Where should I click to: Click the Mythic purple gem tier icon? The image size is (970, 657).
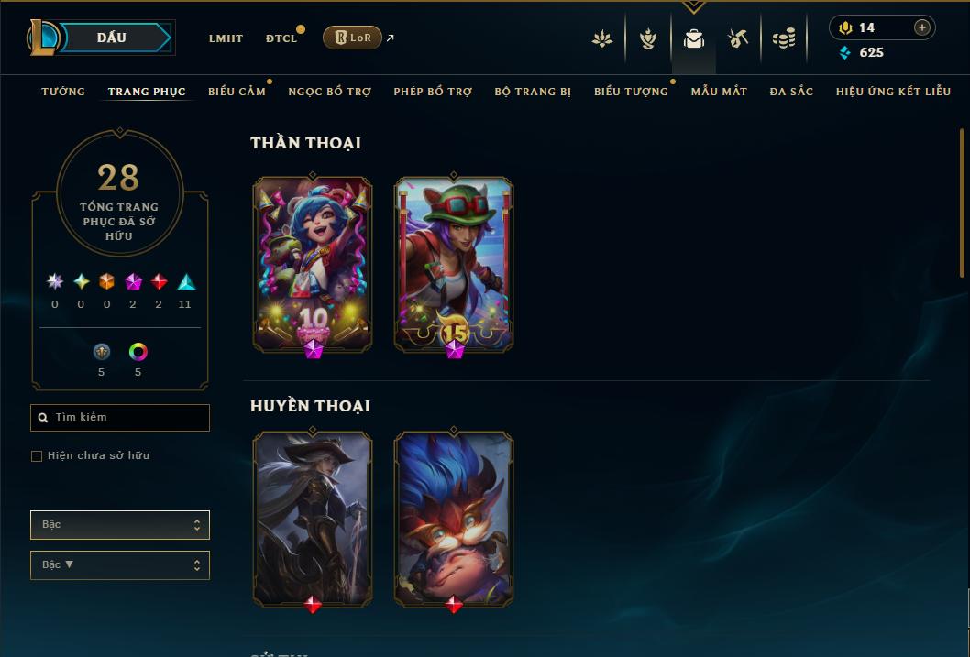point(133,282)
